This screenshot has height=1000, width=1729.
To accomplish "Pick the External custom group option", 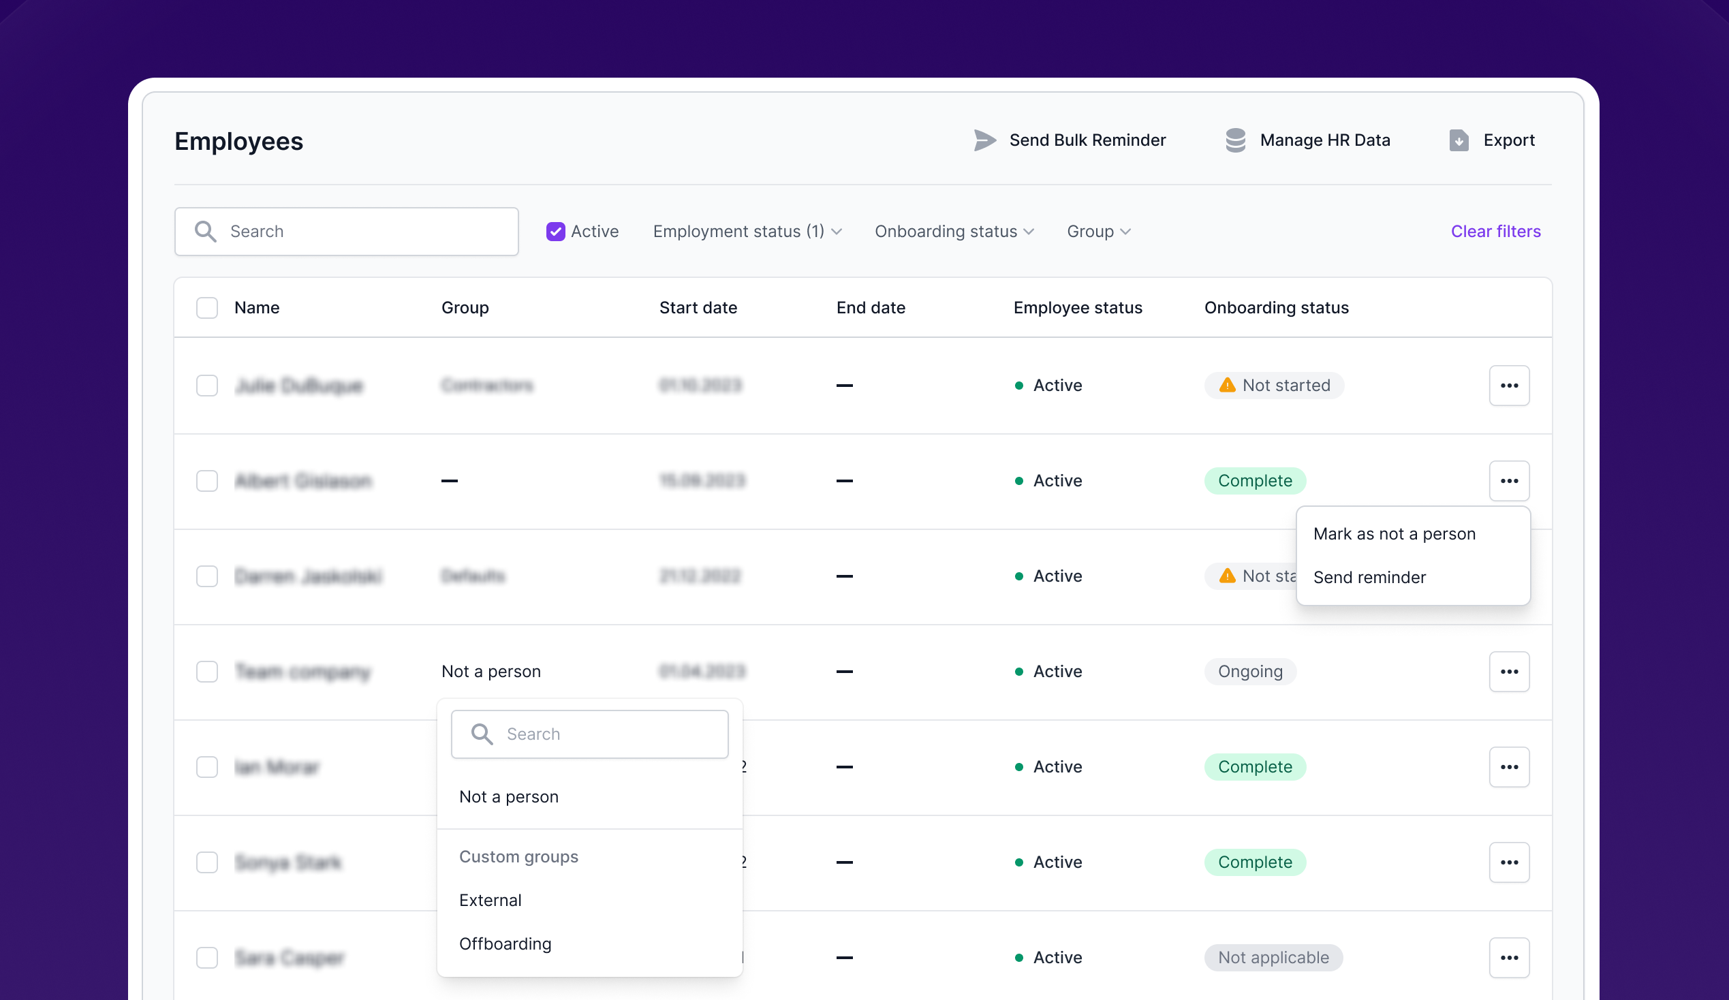I will [490, 901].
